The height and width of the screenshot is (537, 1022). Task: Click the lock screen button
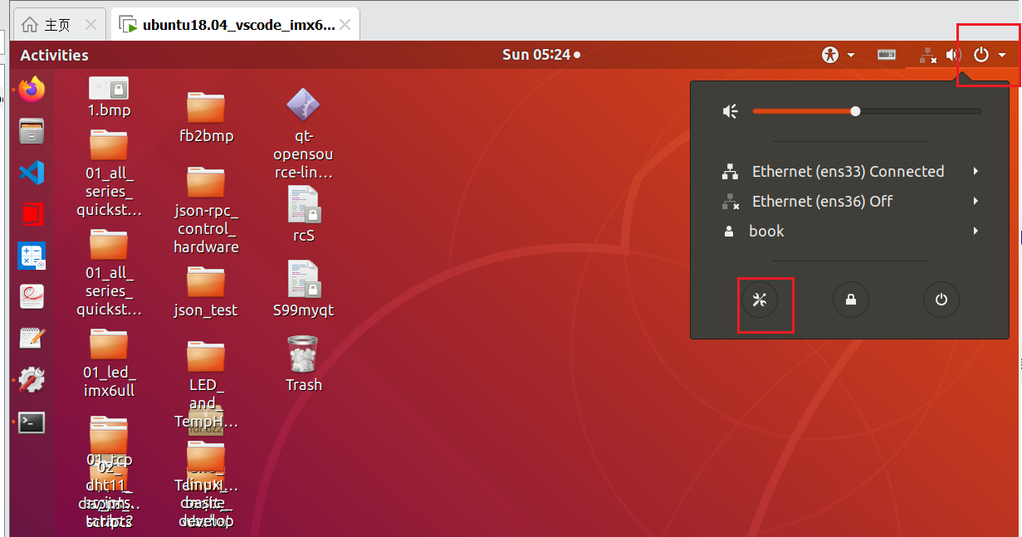pos(851,300)
